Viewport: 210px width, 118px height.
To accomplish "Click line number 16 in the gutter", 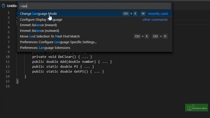I will point(8,86).
